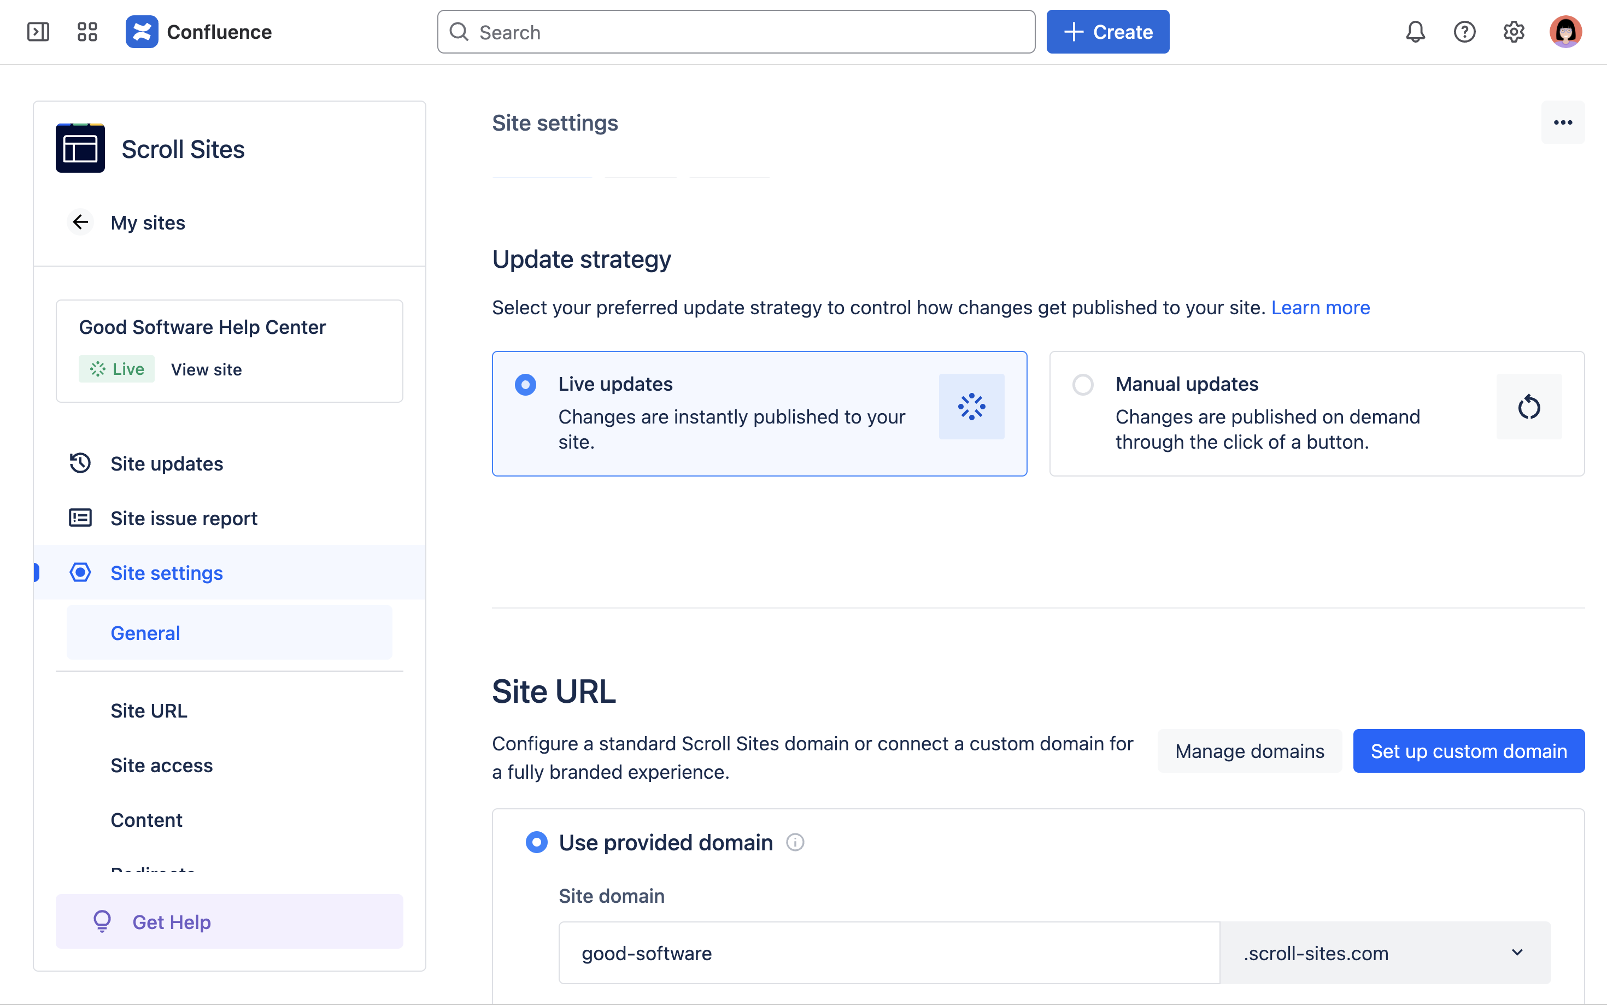Select the Manual updates radio option
This screenshot has width=1607, height=1005.
point(1083,385)
